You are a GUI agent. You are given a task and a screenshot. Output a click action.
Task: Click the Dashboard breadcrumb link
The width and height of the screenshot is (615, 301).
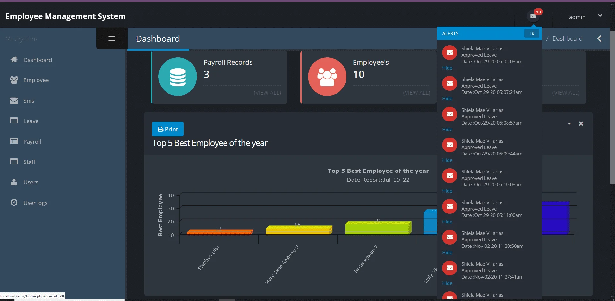(x=567, y=38)
